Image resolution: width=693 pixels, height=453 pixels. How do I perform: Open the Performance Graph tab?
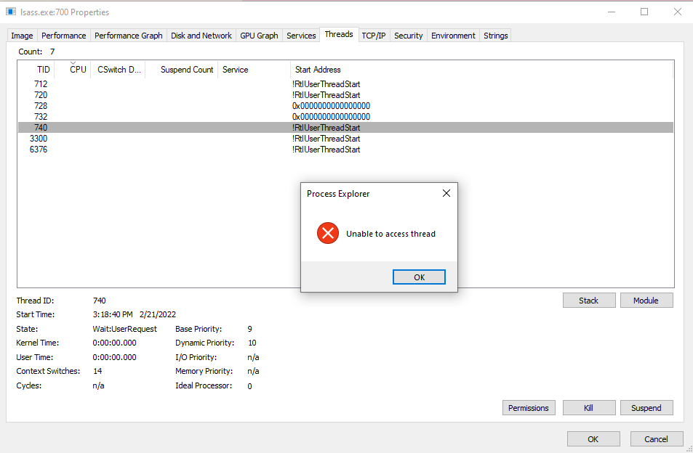pos(129,36)
